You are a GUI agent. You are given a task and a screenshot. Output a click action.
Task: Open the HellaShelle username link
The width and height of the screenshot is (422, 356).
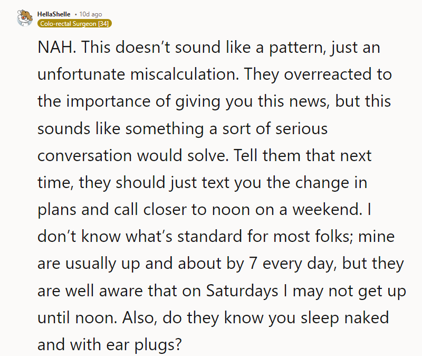point(53,14)
